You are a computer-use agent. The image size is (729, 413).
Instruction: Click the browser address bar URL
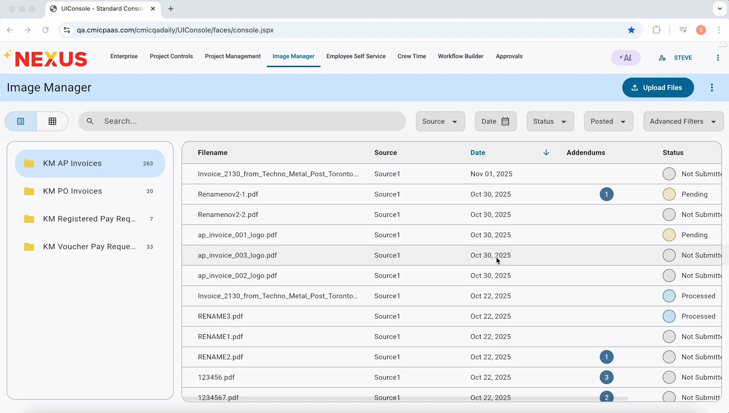tap(175, 30)
